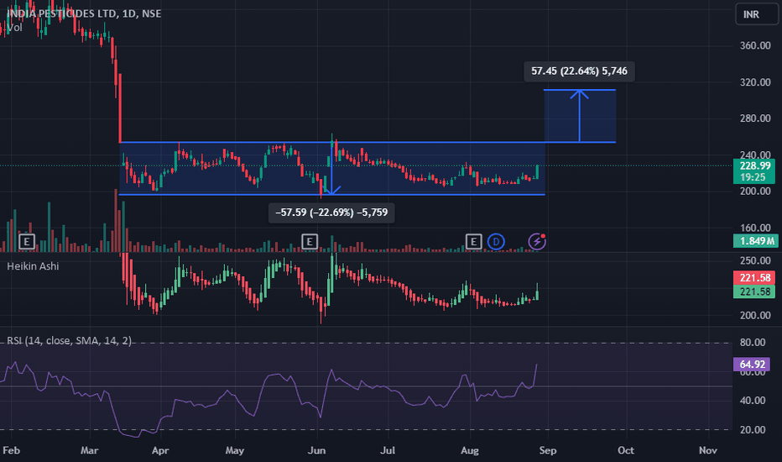Click the 250.00 Heikin Ashi axis label
This screenshot has width=782, height=462.
[x=755, y=260]
